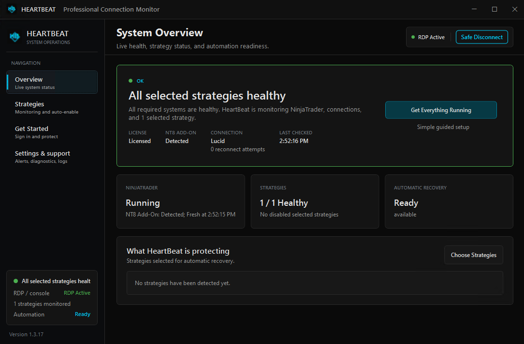Click 'NT8 Add-On: Detected; Fresh at 2:52:15 PM'
Image resolution: width=524 pixels, height=344 pixels.
(x=180, y=215)
